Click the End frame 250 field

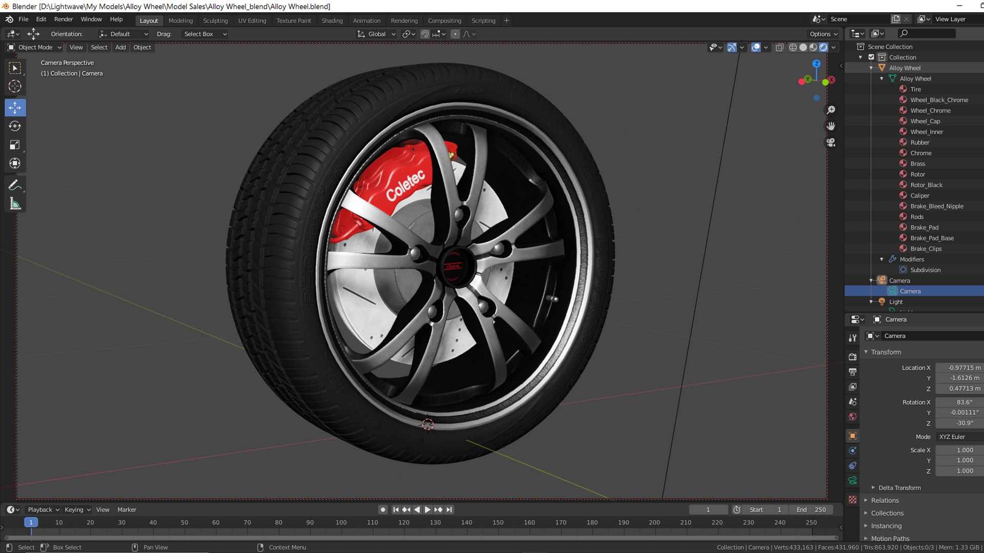[811, 510]
